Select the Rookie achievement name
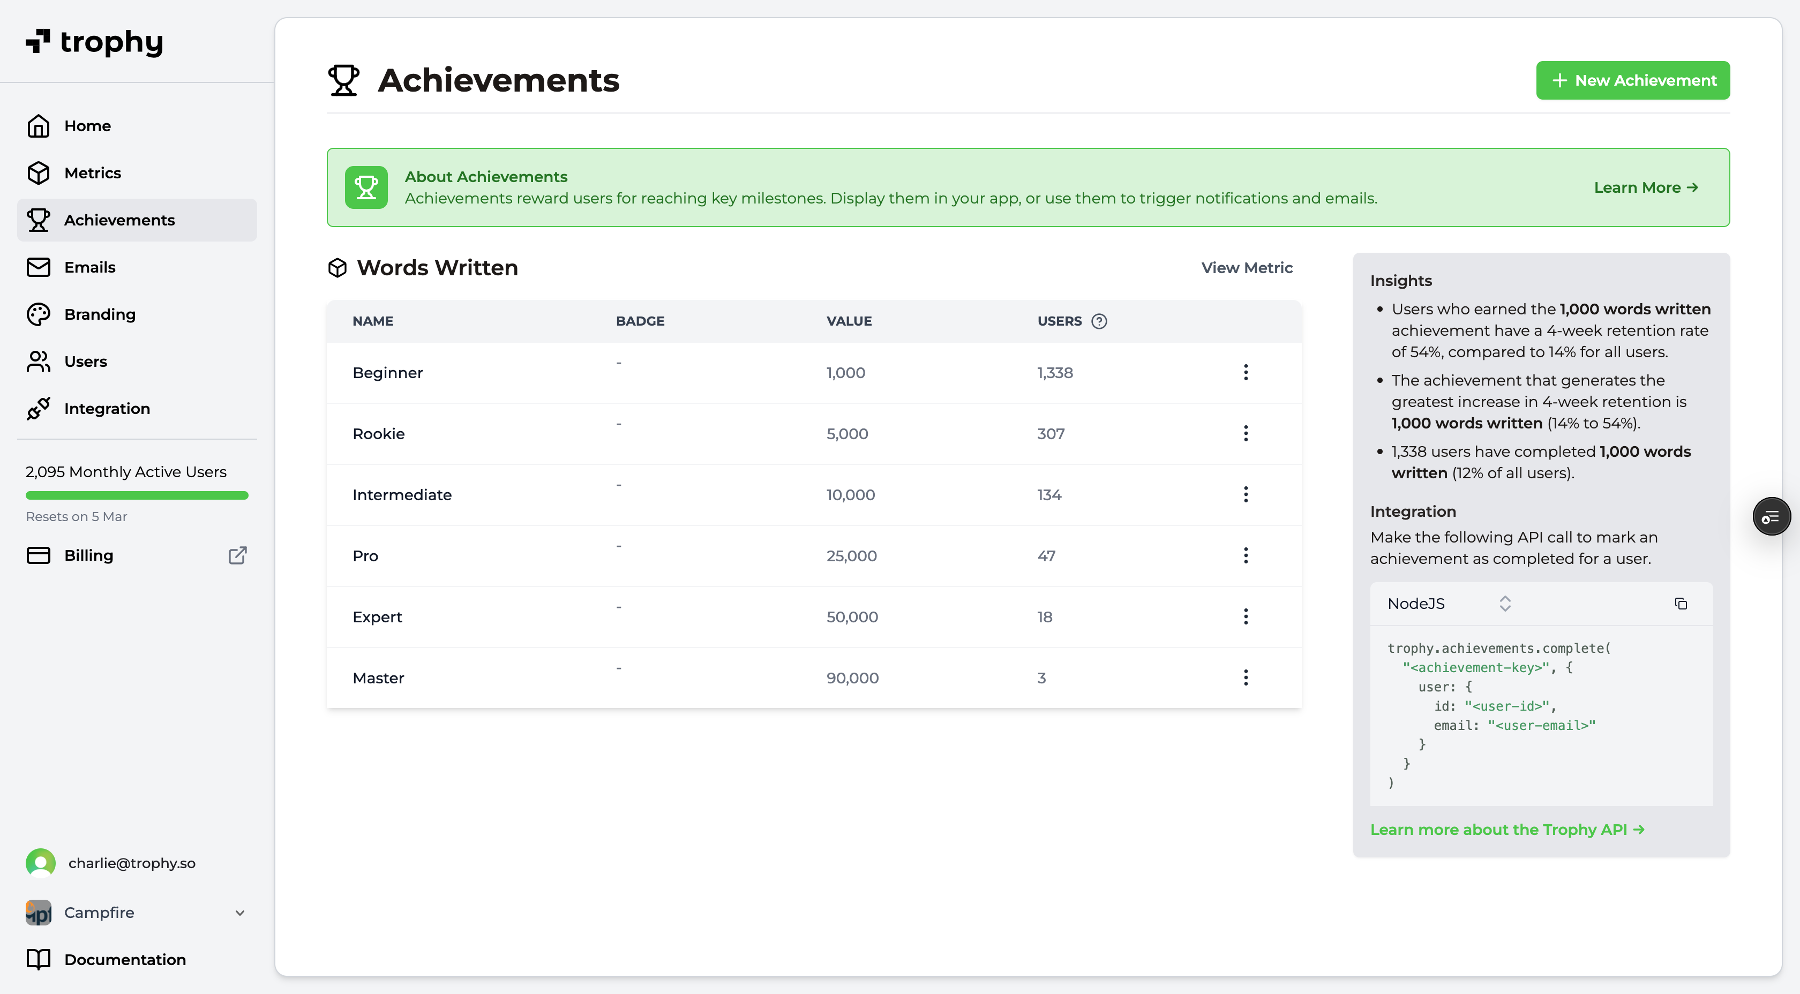1800x994 pixels. coord(379,433)
